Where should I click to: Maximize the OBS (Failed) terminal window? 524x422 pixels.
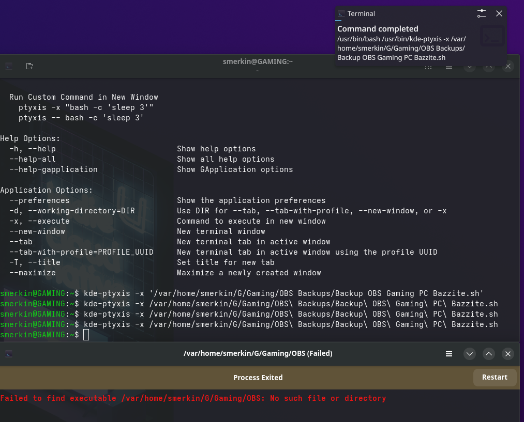point(489,354)
